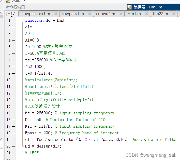Click the 'clc;' statement
Image resolution: width=180 pixels, height=160 pixels.
(29, 27)
